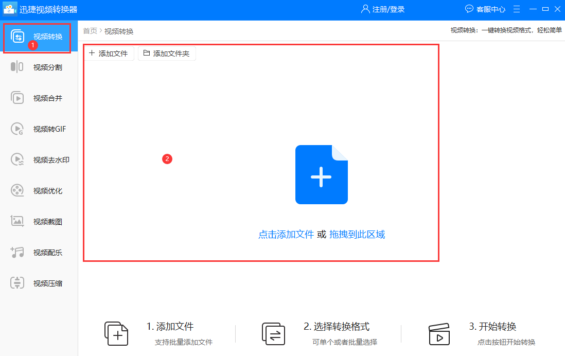Click the 3. 开始转换 heading
This screenshot has height=356, width=565.
(492, 327)
